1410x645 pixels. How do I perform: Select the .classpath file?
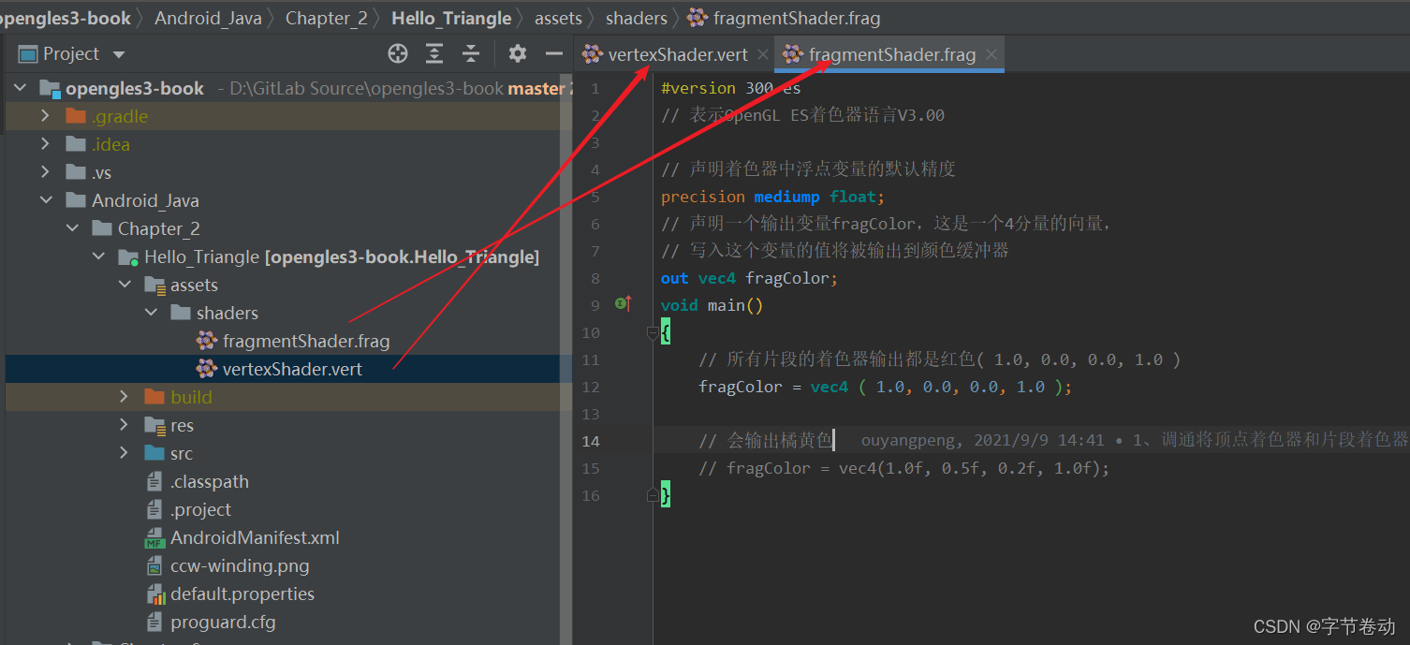[209, 481]
